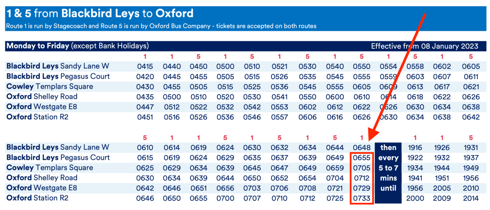This screenshot has height=210, width=490.
Task: Click the 2014 last Oxford Station arrival
Action: click(x=471, y=198)
